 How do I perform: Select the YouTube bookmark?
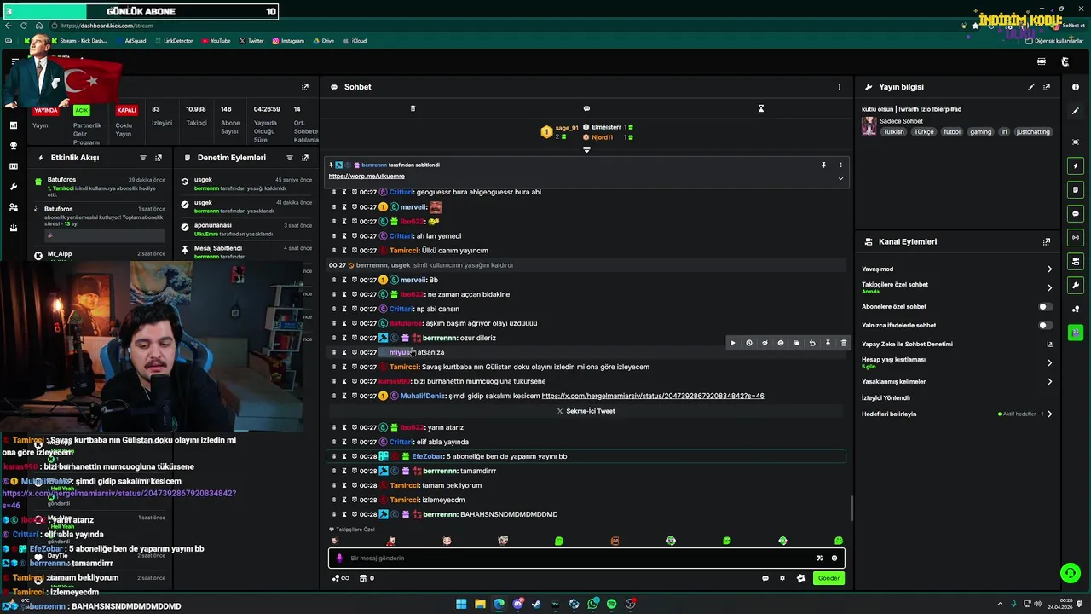pos(216,41)
